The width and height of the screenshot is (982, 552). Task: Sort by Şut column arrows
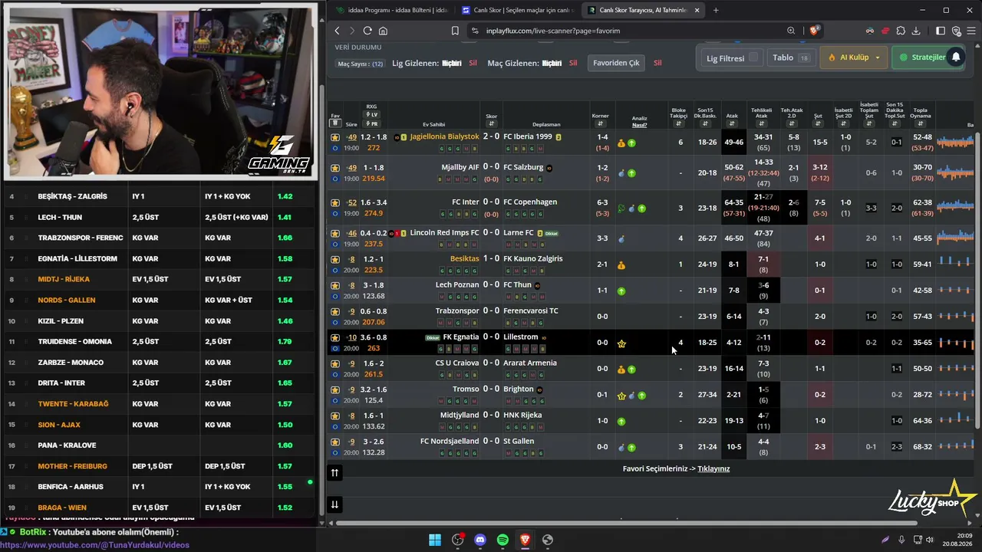[x=818, y=124]
